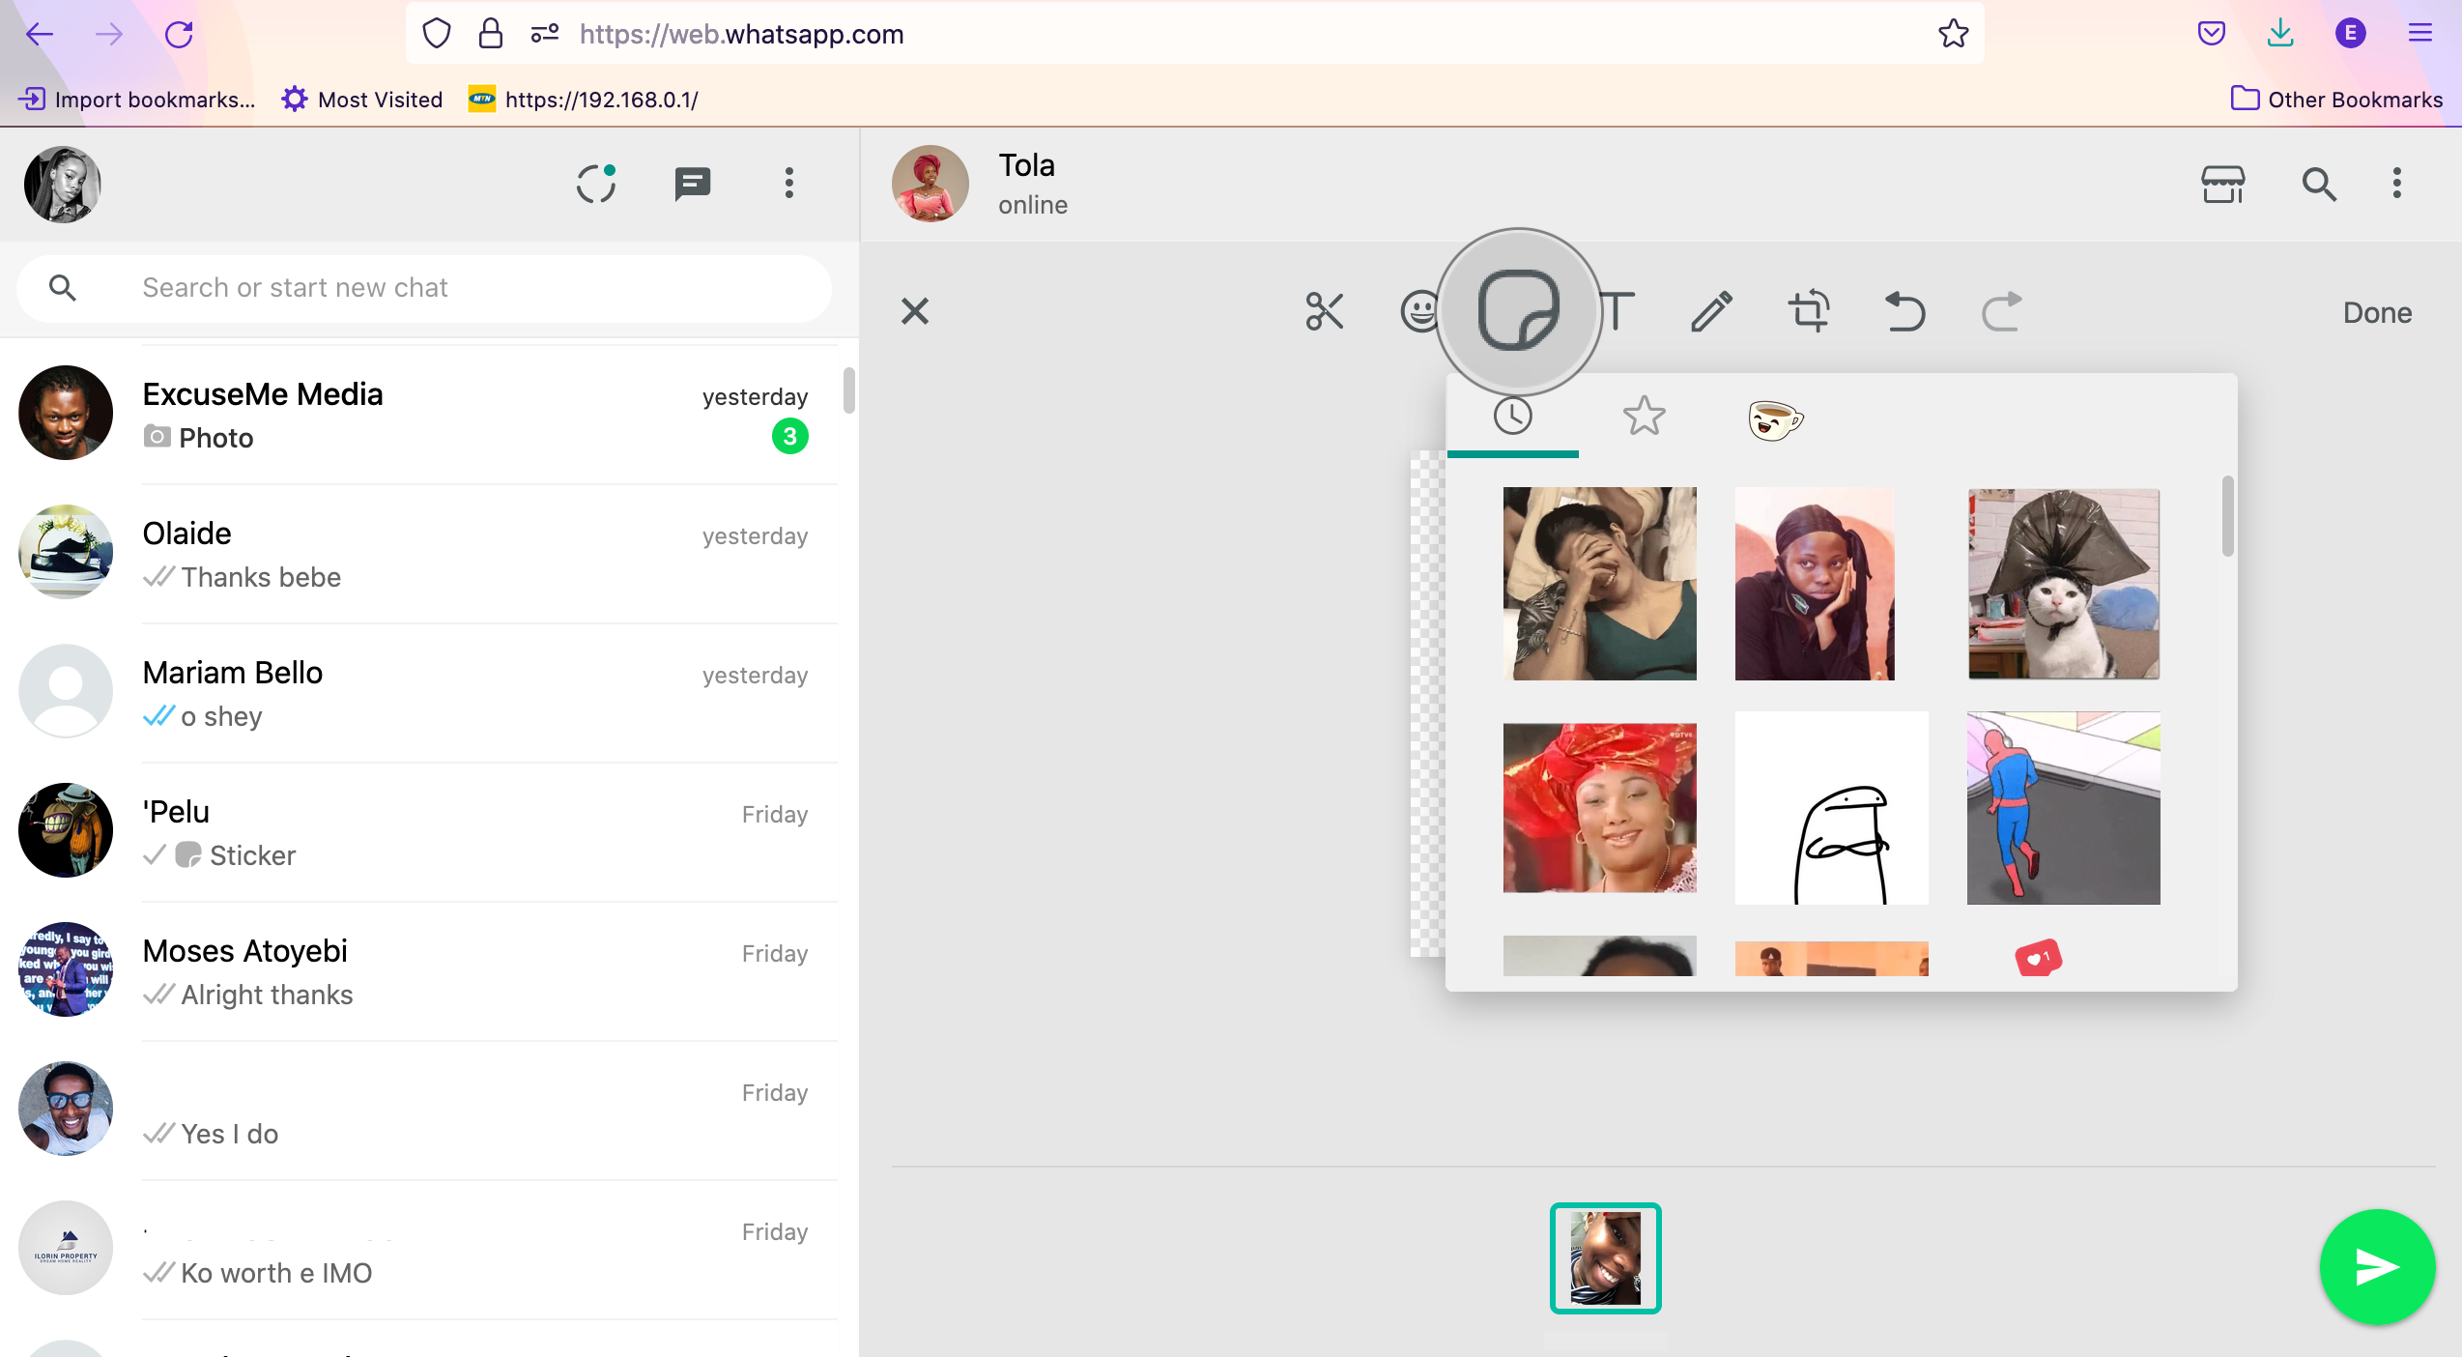Switch to favorite stickers star tab
This screenshot has height=1357, width=2462.
pyautogui.click(x=1644, y=417)
